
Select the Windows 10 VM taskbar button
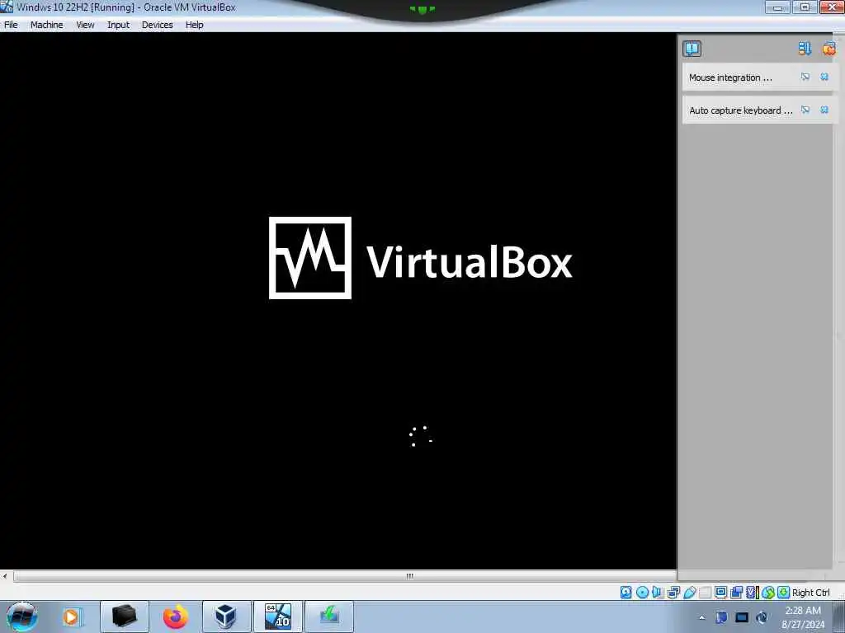tap(278, 617)
